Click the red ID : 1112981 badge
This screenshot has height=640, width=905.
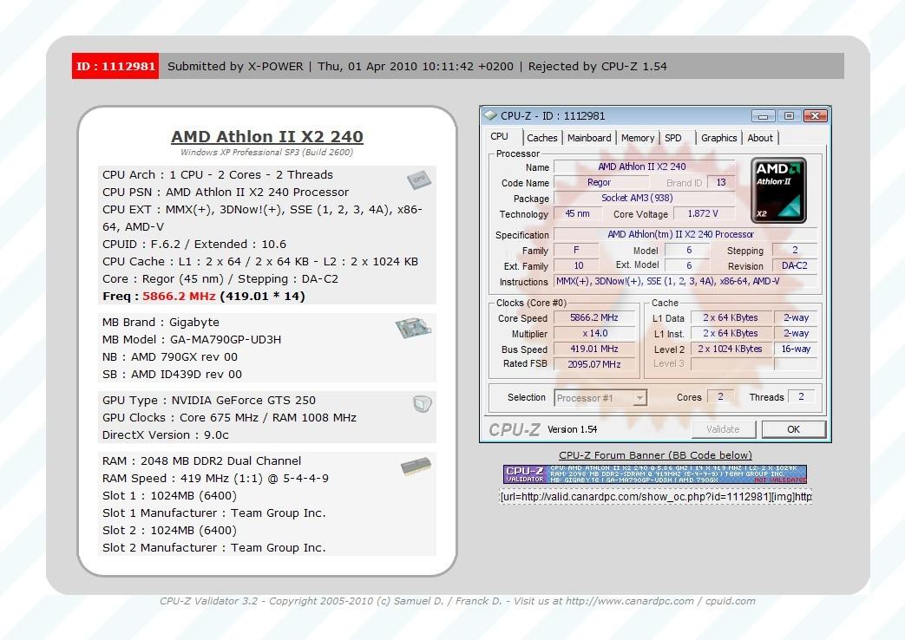tap(115, 66)
